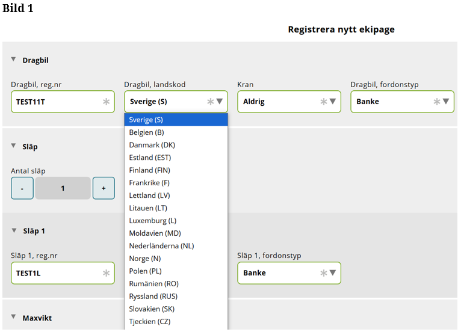Viewport: 458px width, 332px height.
Task: Open the Släp 1 fordonstyp dropdown
Action: click(x=289, y=273)
